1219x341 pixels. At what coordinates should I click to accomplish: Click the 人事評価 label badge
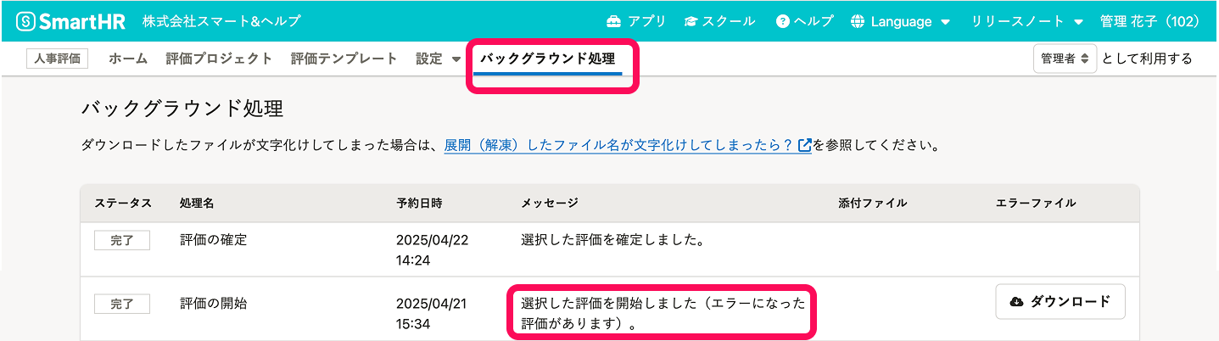(57, 59)
